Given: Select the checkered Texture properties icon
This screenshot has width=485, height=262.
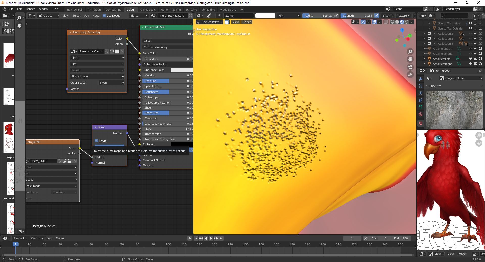Looking at the screenshot, I should (x=421, y=123).
